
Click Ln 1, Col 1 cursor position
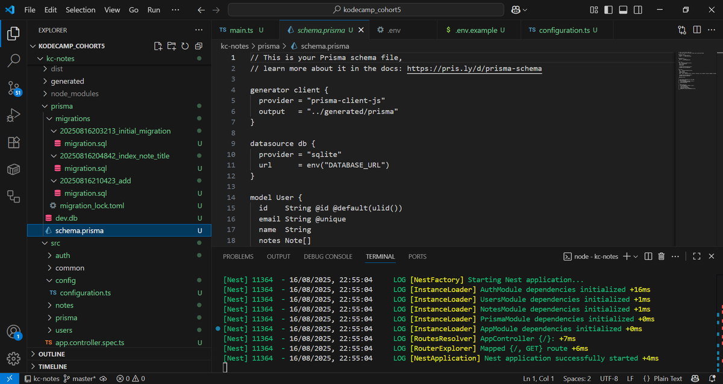[x=539, y=379]
